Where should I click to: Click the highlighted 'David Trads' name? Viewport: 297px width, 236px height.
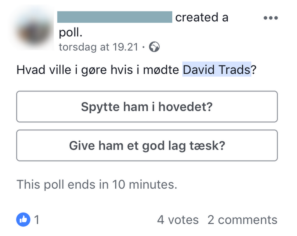pos(217,70)
